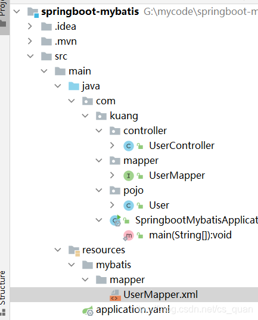The width and height of the screenshot is (258, 320).
Task: Click the UserMapper interface icon
Action: coord(129,176)
